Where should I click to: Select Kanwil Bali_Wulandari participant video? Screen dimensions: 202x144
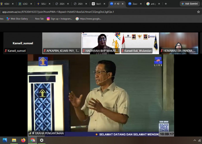(x=140, y=43)
